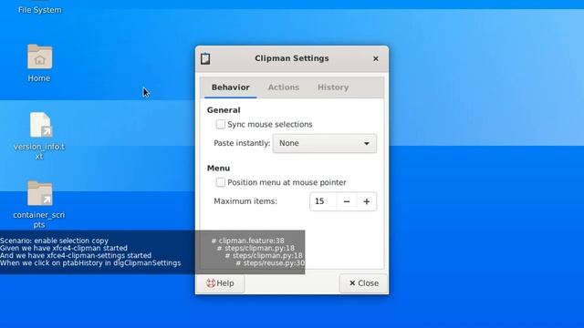Enable Sync mouse selections checkbox
Image resolution: width=584 pixels, height=328 pixels.
(221, 124)
